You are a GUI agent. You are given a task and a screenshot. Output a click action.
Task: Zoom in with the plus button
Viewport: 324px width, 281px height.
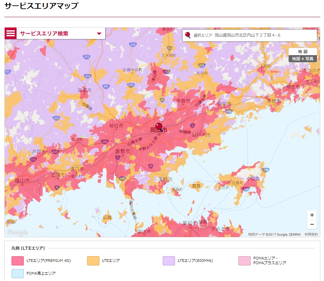click(312, 215)
